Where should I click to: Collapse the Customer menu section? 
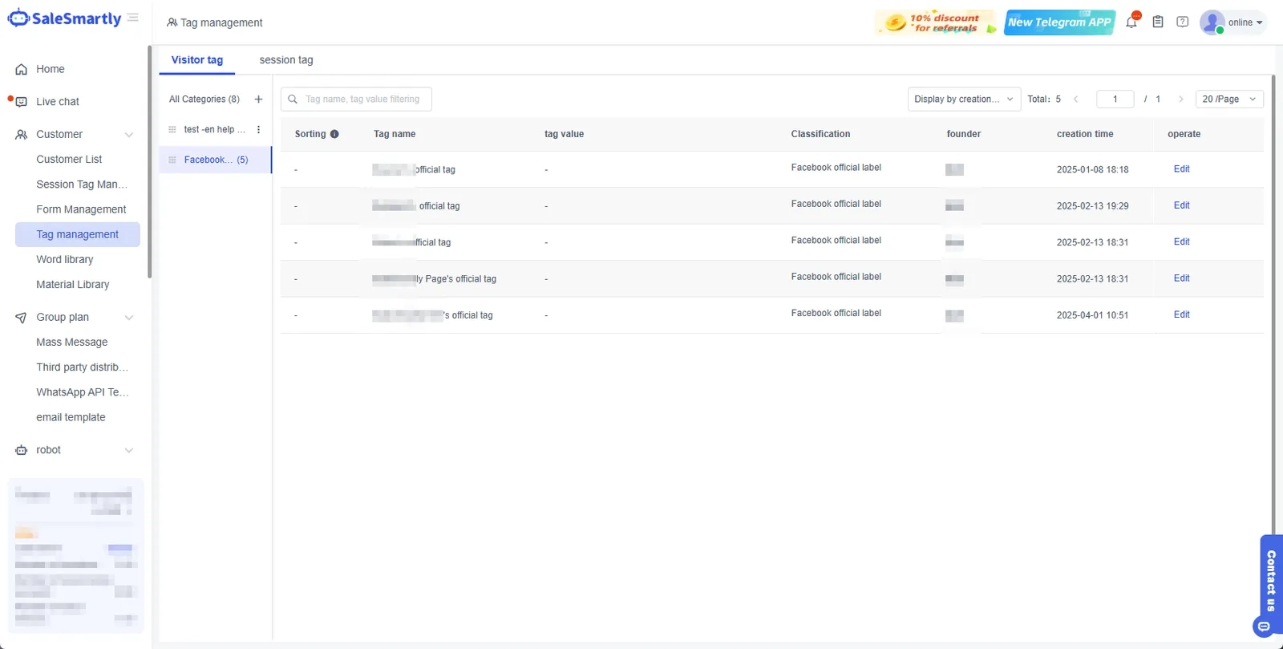pyautogui.click(x=129, y=135)
